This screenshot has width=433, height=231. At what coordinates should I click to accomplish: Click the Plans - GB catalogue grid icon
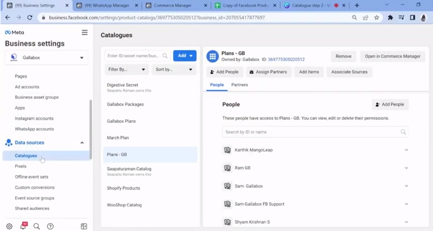(212, 56)
